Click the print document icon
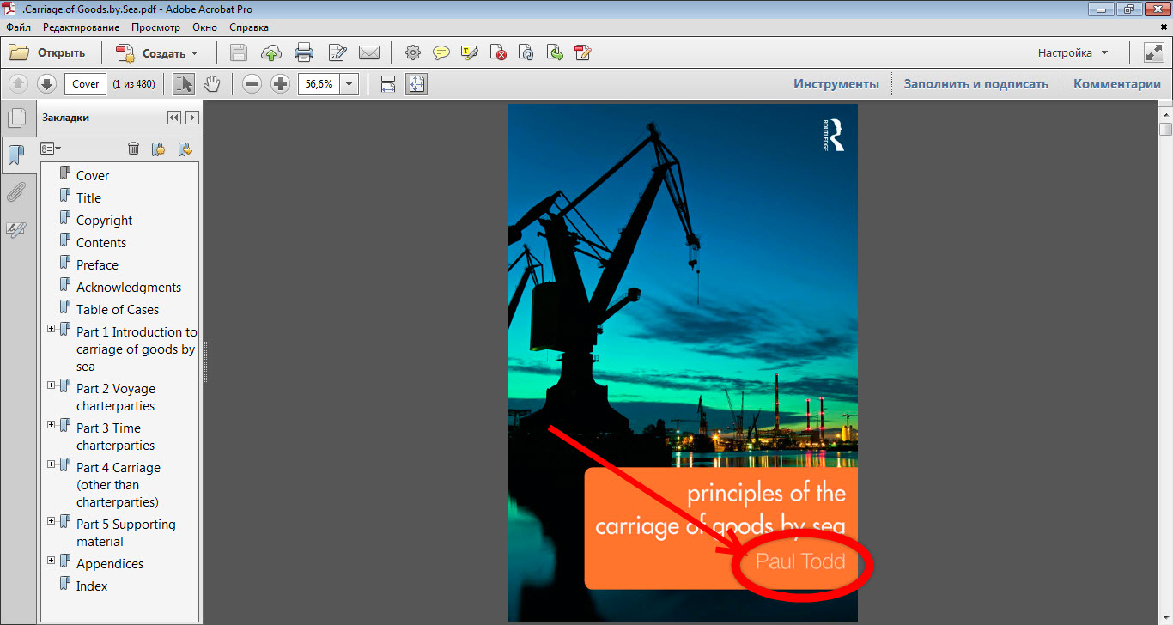The height and width of the screenshot is (625, 1173). point(304,53)
